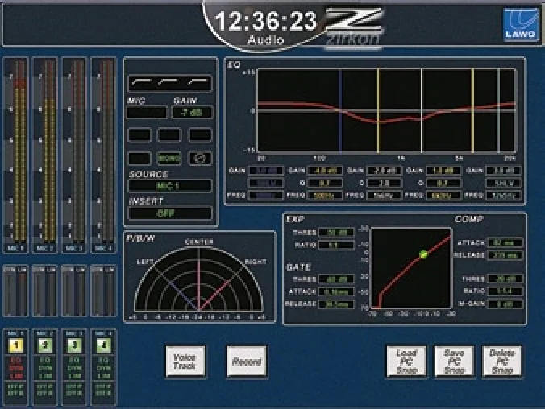Click Load PC Snap
This screenshot has height=409, width=545.
[x=406, y=361]
